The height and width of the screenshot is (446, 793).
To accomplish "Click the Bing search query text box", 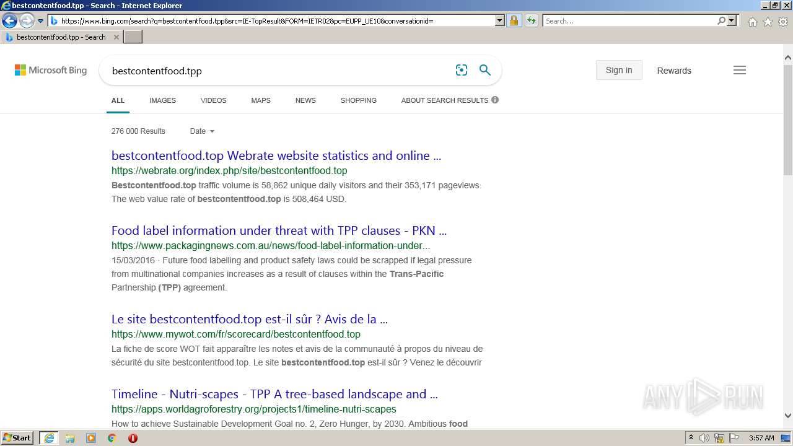I will [x=279, y=71].
